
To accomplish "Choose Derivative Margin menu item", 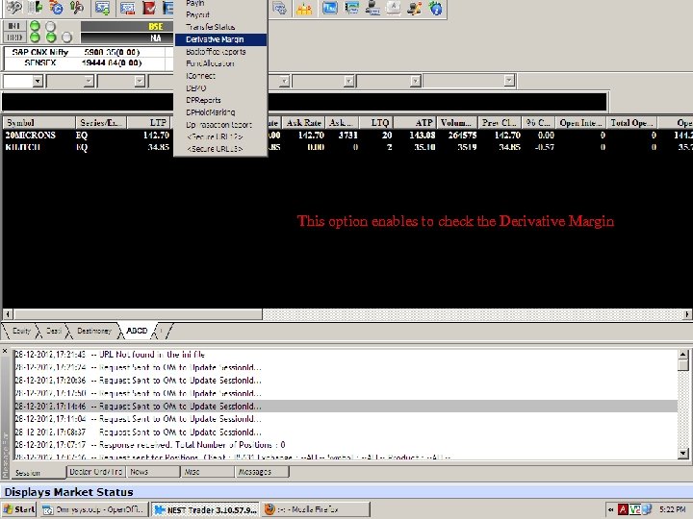I will [x=220, y=39].
